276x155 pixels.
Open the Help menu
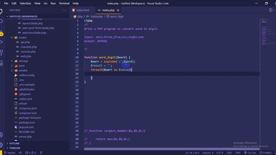tap(76, 3)
